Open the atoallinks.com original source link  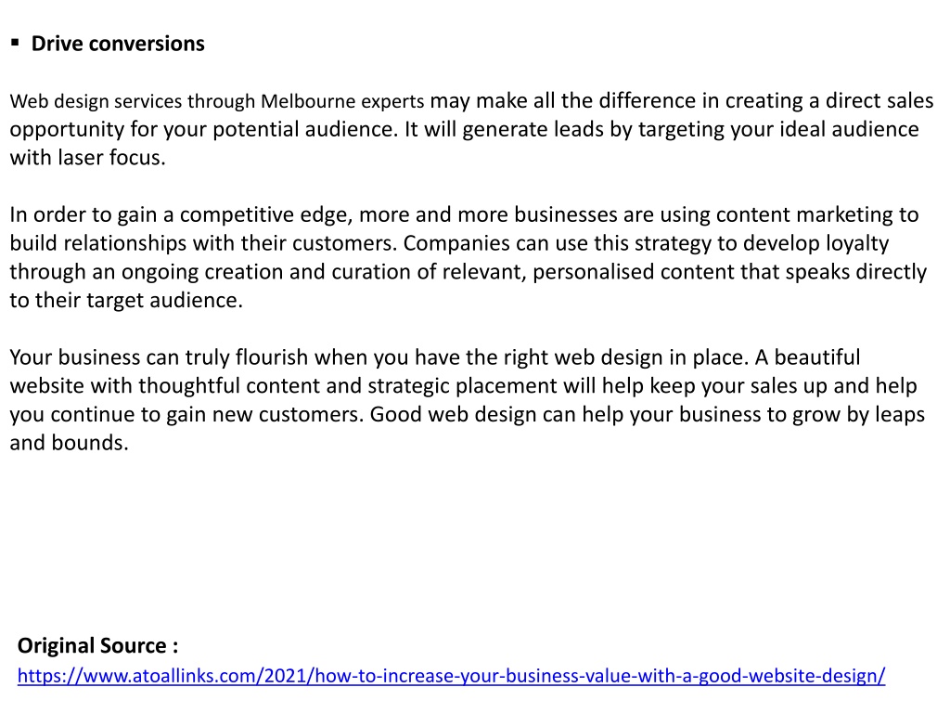pyautogui.click(x=452, y=676)
